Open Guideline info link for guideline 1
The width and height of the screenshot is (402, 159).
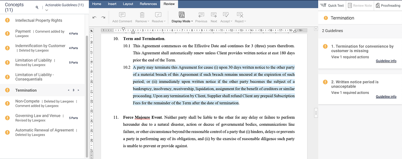(386, 61)
